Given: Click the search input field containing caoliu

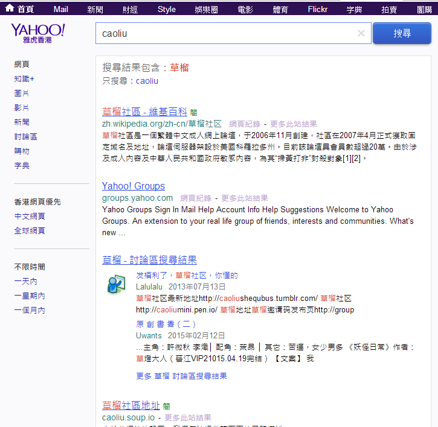Looking at the screenshot, I should point(233,33).
